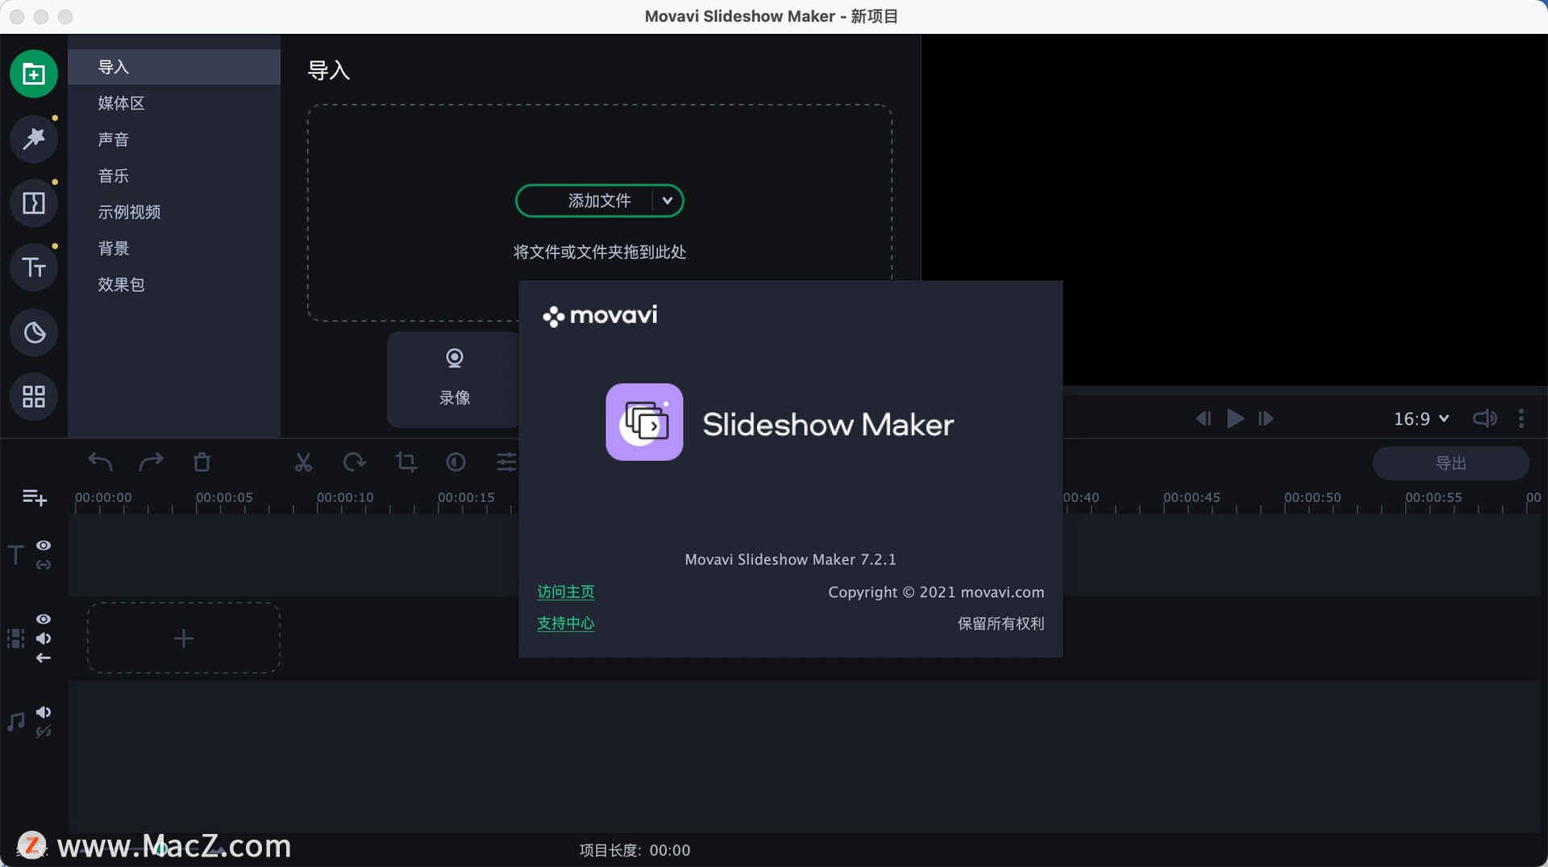Click the 保留所有权利 text

tap(1001, 624)
